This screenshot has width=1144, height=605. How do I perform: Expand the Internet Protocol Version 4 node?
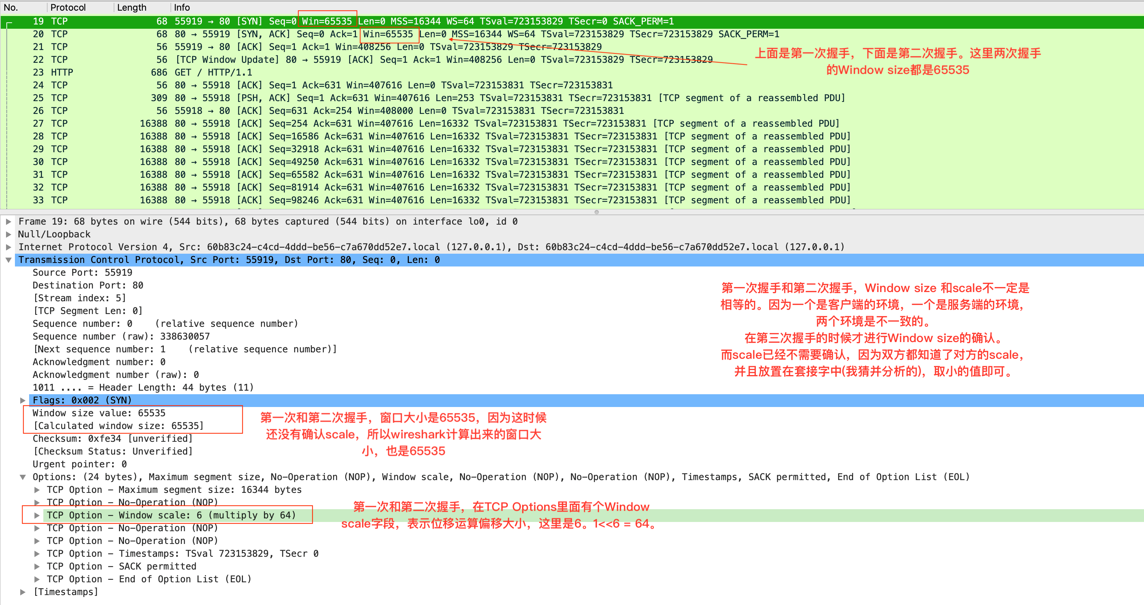[9, 247]
